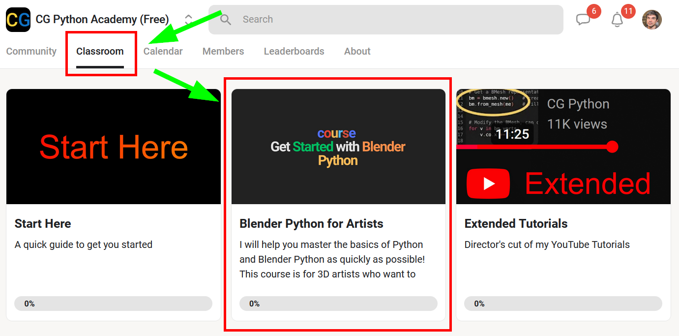Image resolution: width=679 pixels, height=336 pixels.
Task: Go to the About tab
Action: click(x=356, y=51)
